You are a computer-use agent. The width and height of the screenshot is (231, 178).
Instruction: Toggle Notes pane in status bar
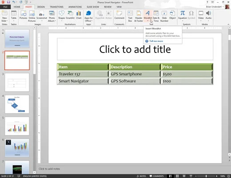click(141, 176)
